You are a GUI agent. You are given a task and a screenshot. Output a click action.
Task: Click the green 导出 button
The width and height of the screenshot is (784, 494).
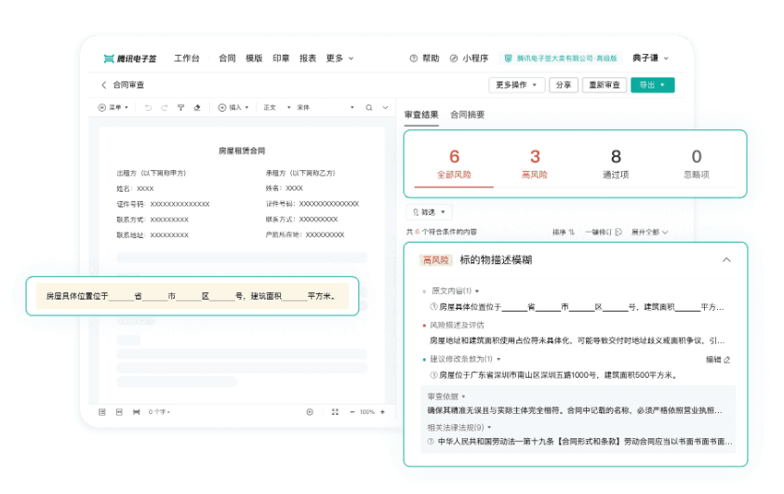pyautogui.click(x=653, y=85)
